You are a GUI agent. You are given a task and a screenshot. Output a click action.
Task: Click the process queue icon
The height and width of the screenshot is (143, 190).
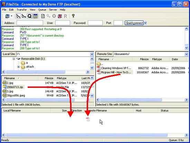[x=48, y=16]
